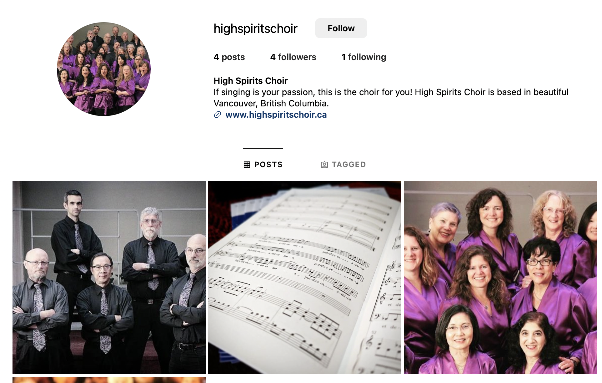602x383 pixels.
Task: Click the grid icon on POSTS tab
Action: [x=247, y=165]
